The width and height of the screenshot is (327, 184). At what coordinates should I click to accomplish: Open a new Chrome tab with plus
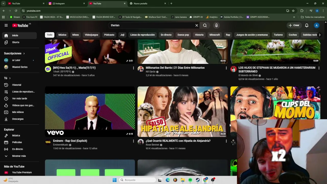pyautogui.click(x=171, y=4)
